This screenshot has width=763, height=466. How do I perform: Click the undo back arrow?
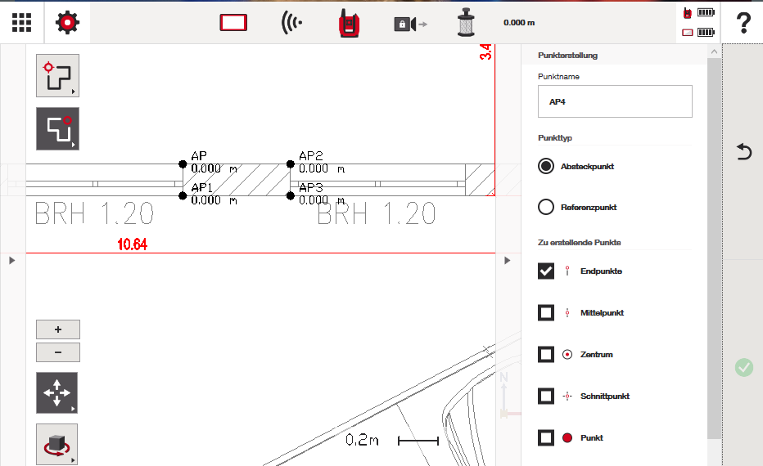[x=743, y=151]
